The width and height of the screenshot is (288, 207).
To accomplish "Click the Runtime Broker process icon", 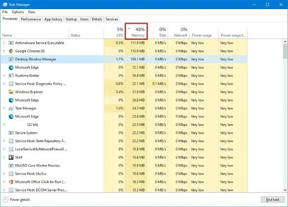I will (x=11, y=76).
